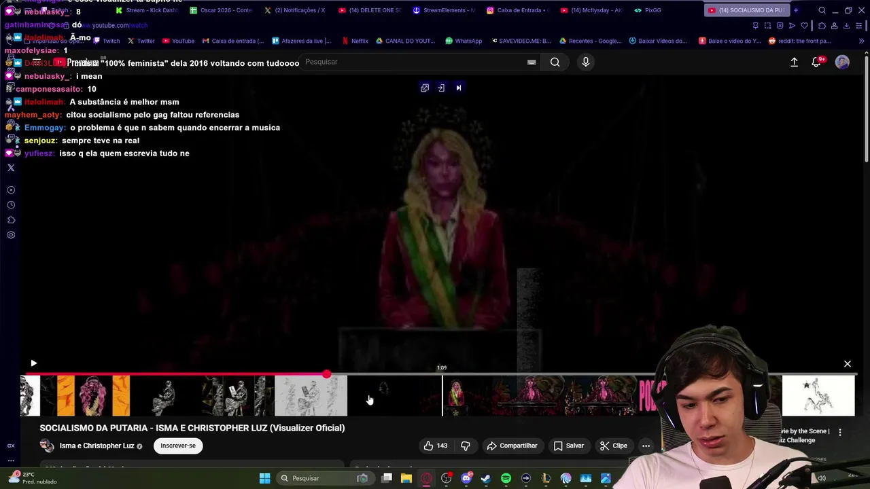Click the detach-to-side icon above player

[x=441, y=88]
